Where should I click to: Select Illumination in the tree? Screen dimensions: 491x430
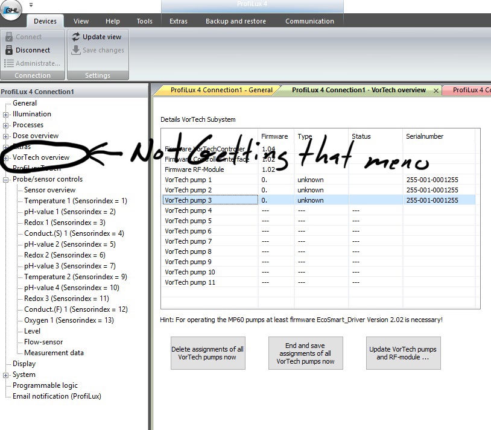[x=31, y=114]
